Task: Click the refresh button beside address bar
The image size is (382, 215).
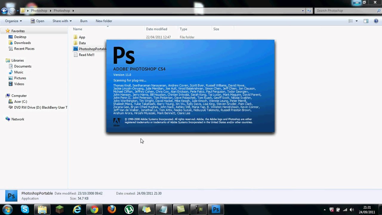Action: (309, 11)
